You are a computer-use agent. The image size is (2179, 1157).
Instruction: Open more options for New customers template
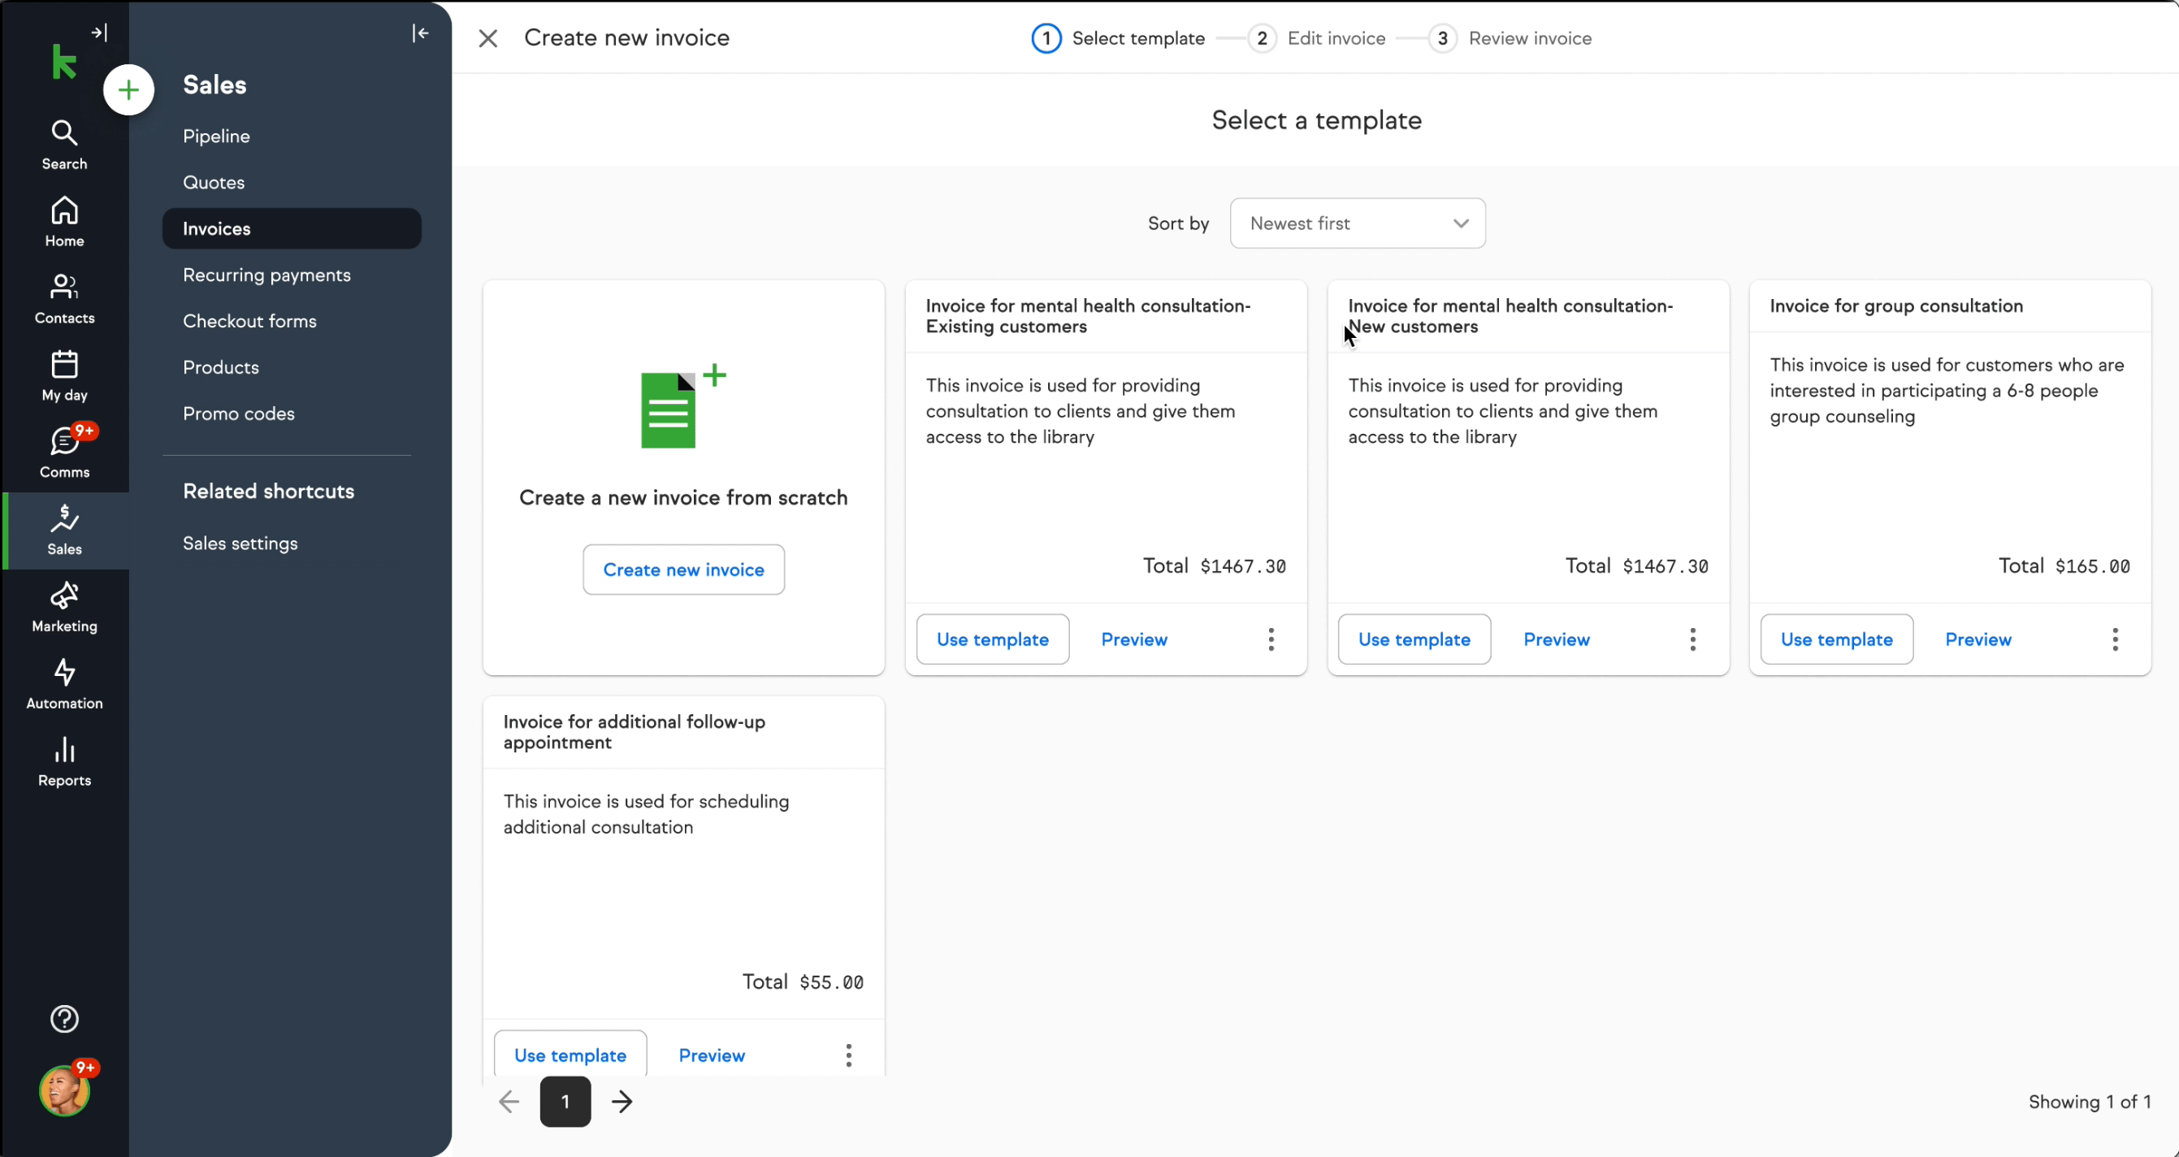point(1692,639)
